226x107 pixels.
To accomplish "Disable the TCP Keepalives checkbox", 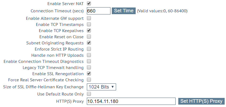I will point(89,30).
